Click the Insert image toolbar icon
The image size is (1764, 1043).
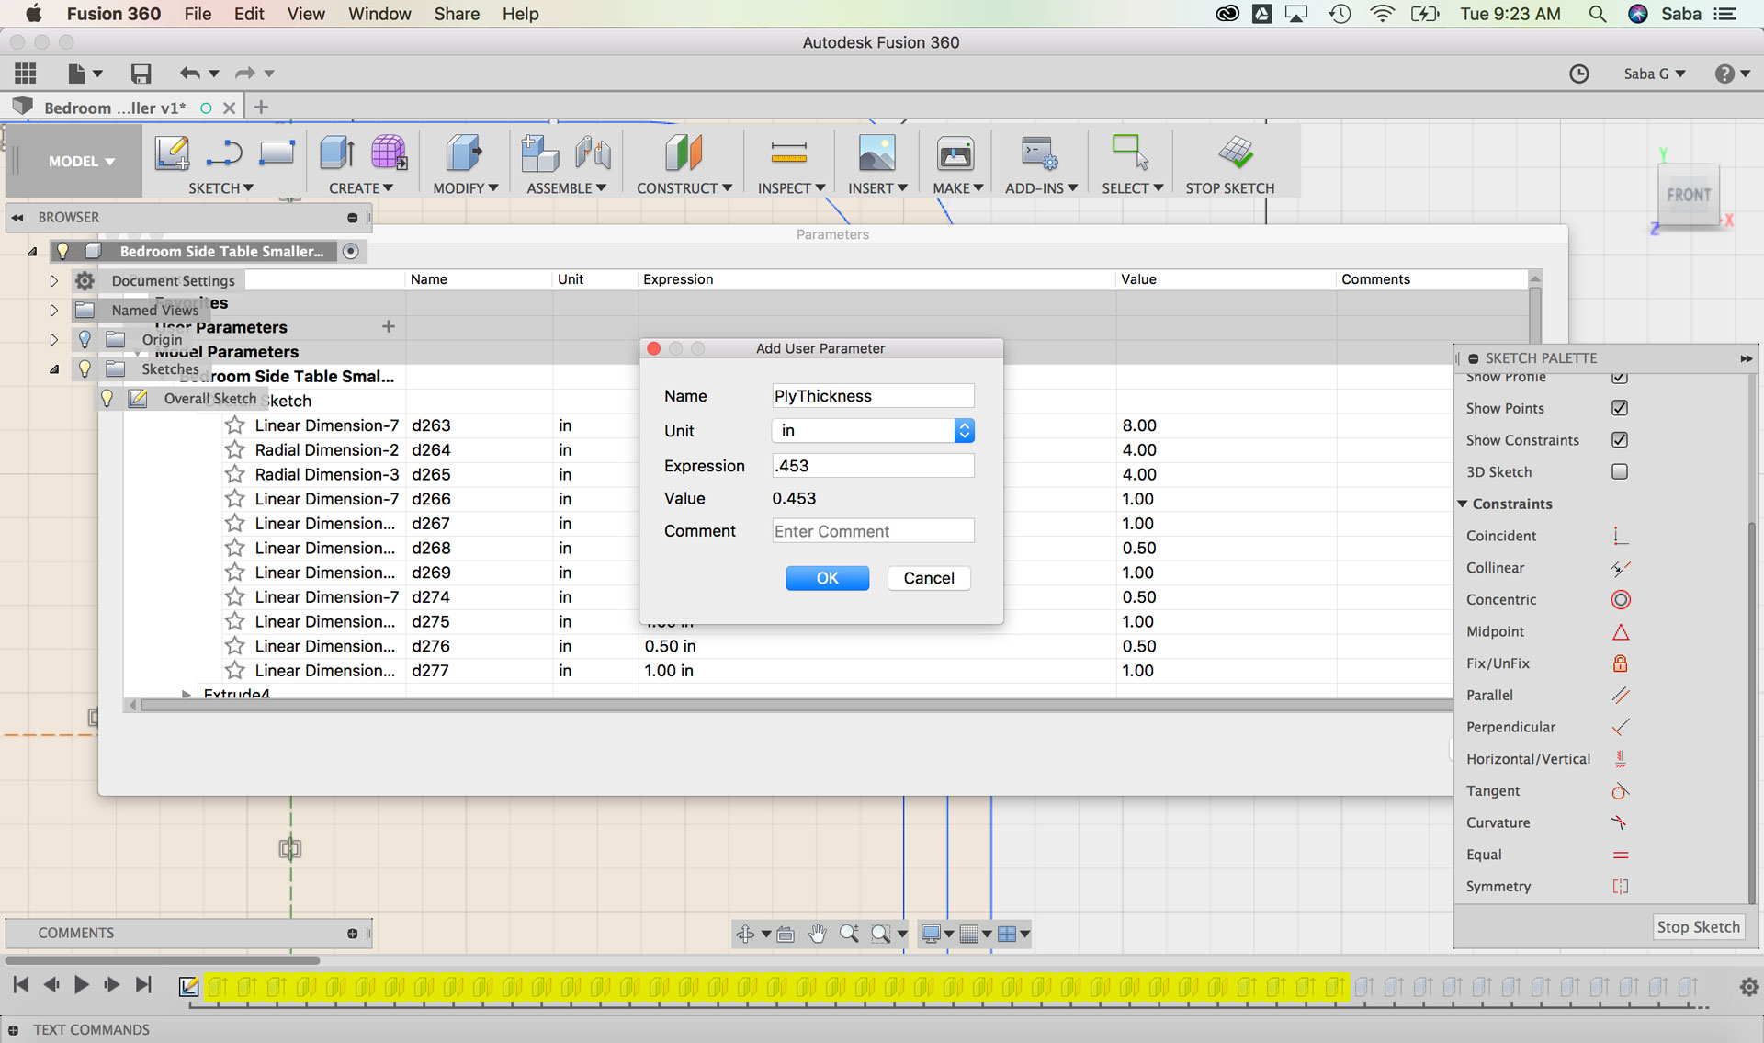pyautogui.click(x=876, y=153)
